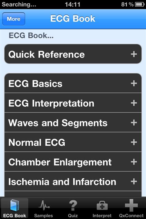Tap the Samples heartbeat waveform icon
The height and width of the screenshot is (219, 146).
pos(44,205)
